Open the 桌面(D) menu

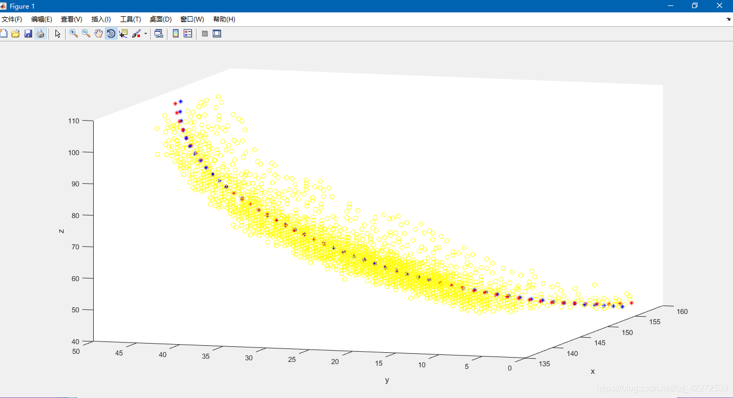pos(160,19)
